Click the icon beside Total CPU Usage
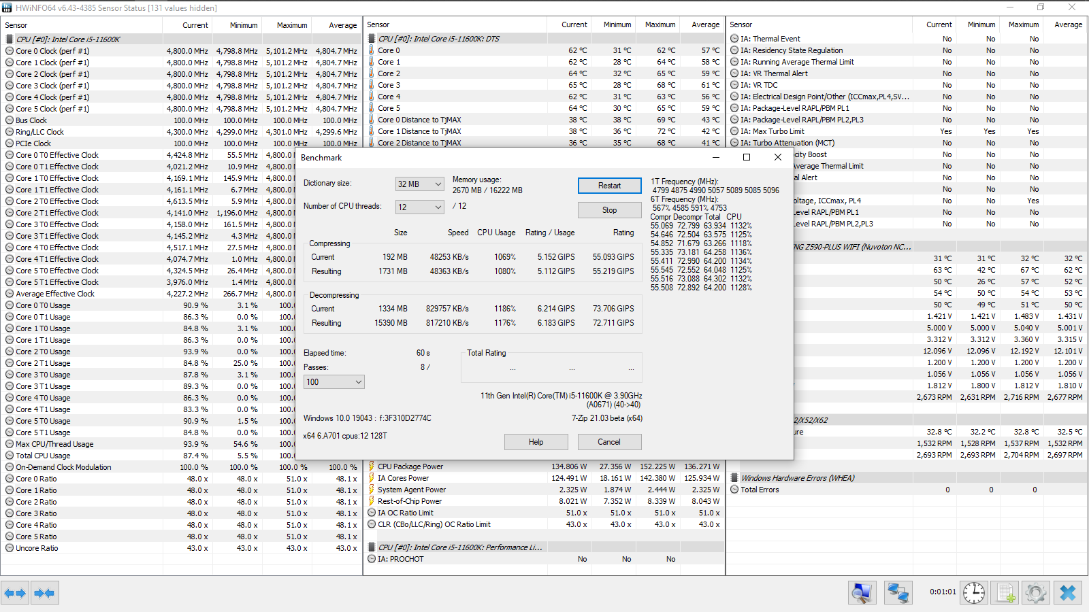 coord(10,456)
